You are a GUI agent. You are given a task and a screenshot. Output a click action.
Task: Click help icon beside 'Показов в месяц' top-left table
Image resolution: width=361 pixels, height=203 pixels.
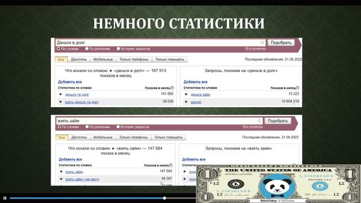tap(172, 88)
